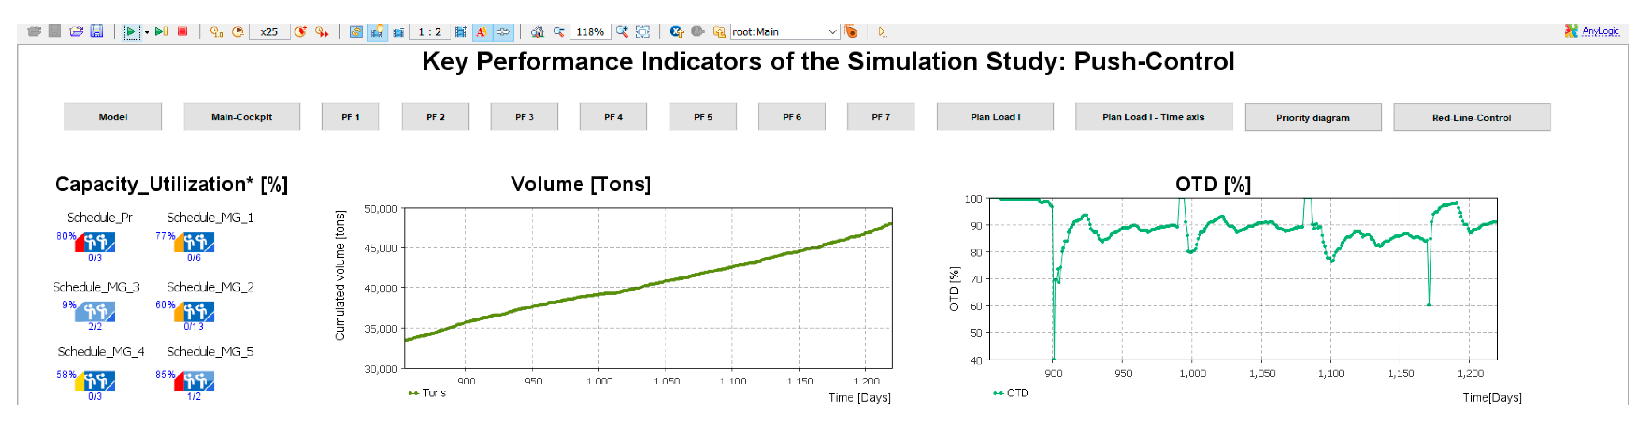Screen dimensions: 1649x429
Task: Click the Zoom out magnifier icon
Action: [x=559, y=31]
